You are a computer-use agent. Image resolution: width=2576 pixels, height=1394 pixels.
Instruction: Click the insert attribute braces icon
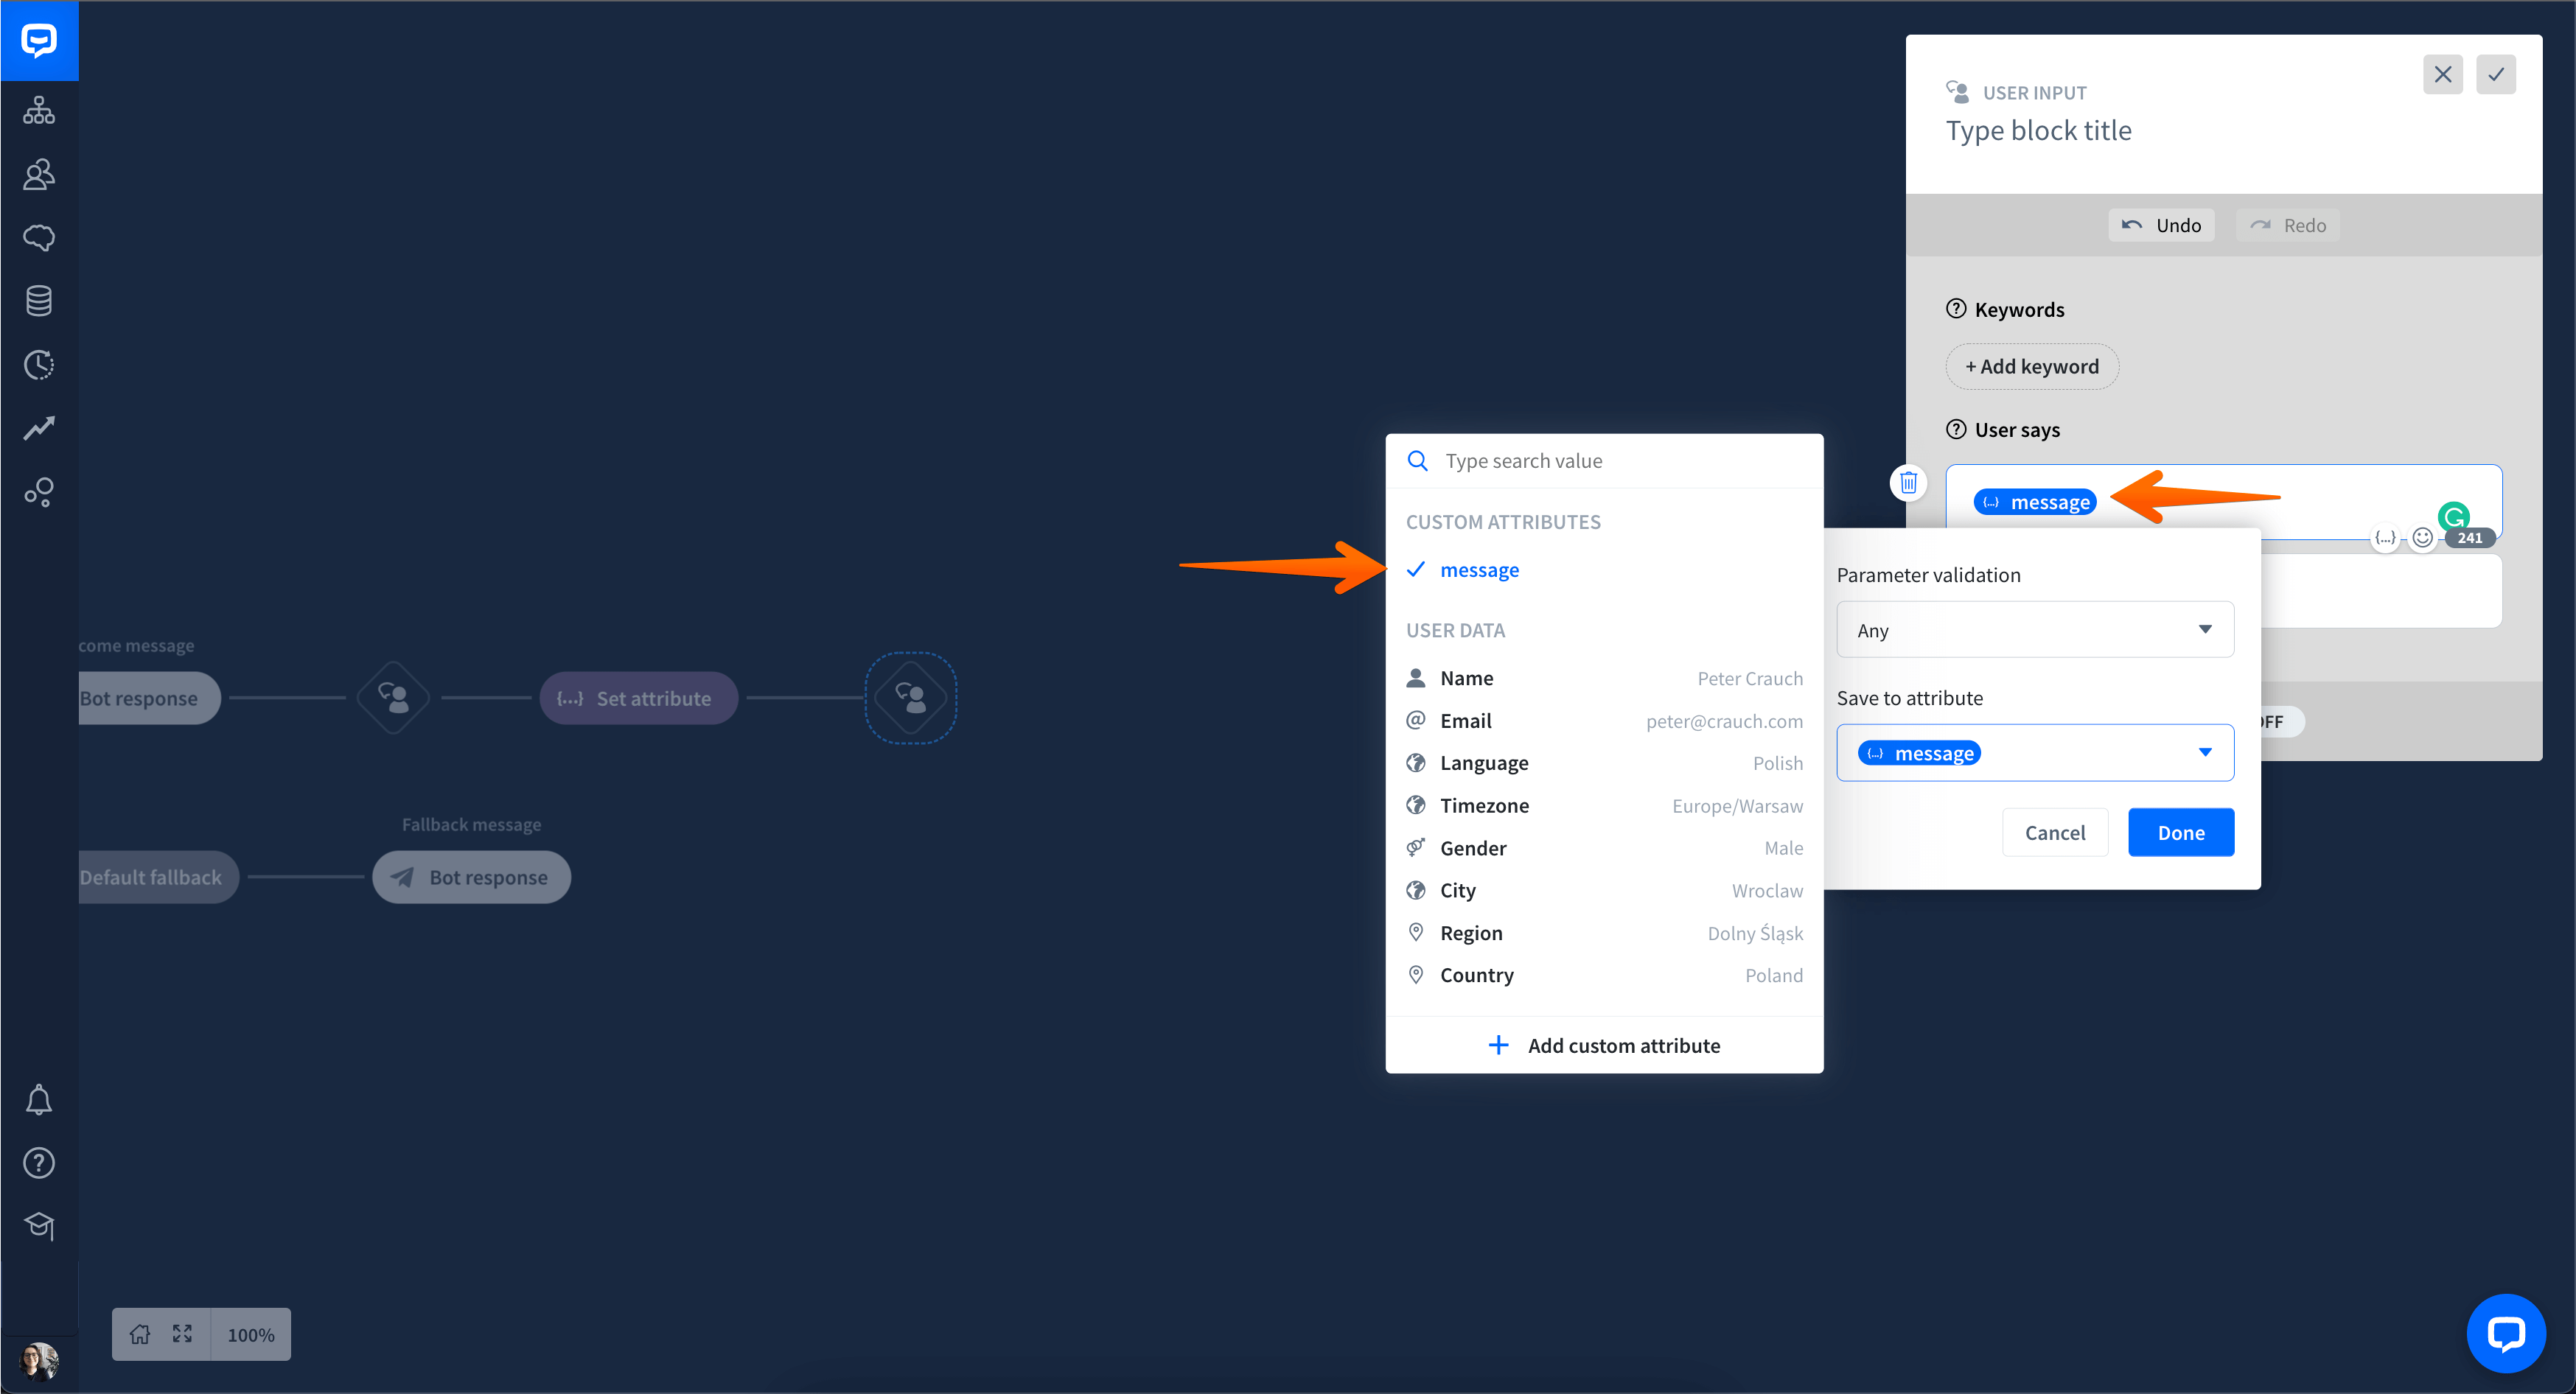2385,538
